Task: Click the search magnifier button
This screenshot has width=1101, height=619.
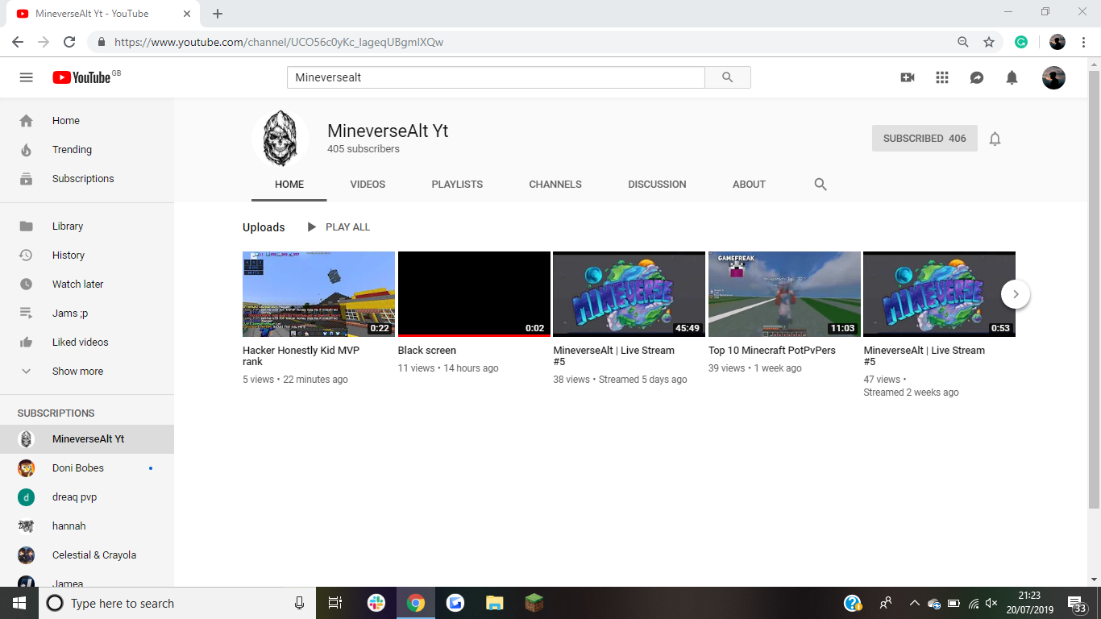Action: pos(728,77)
